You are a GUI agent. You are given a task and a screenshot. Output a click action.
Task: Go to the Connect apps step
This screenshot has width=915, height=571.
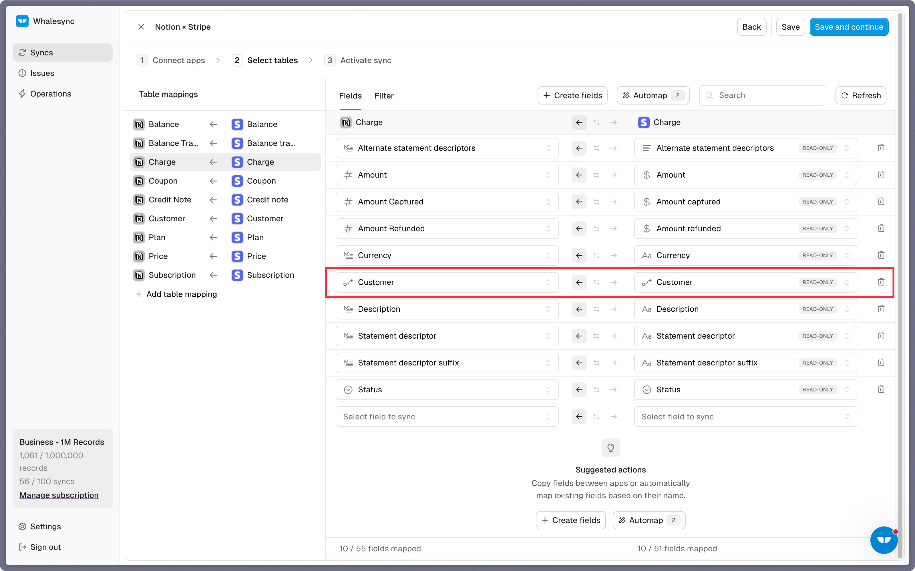pyautogui.click(x=171, y=61)
